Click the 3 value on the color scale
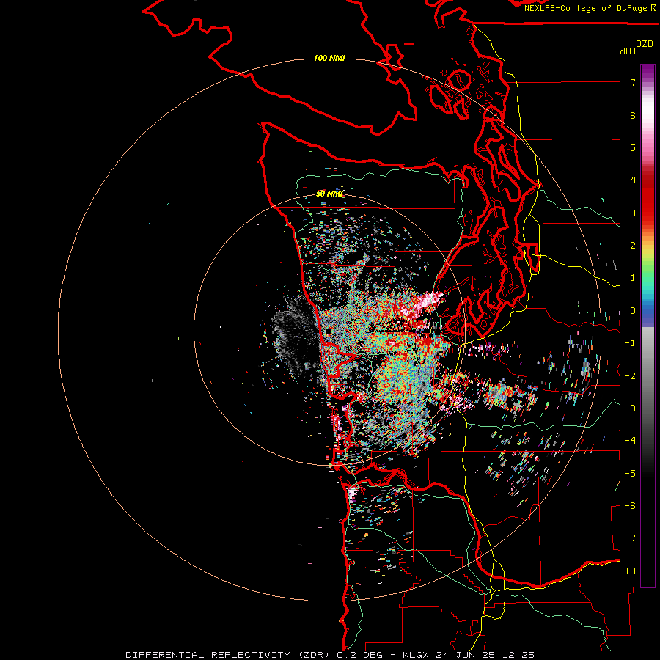Image resolution: width=660 pixels, height=660 pixels. 633,213
